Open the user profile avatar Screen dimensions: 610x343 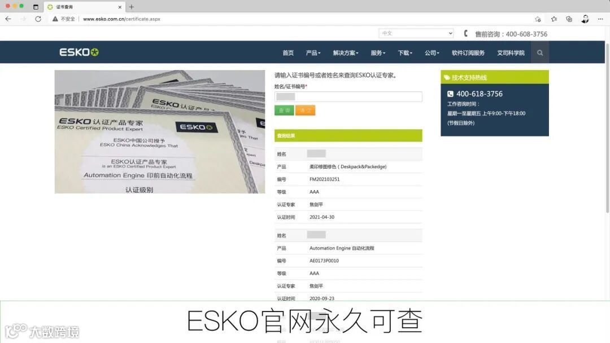tap(585, 19)
